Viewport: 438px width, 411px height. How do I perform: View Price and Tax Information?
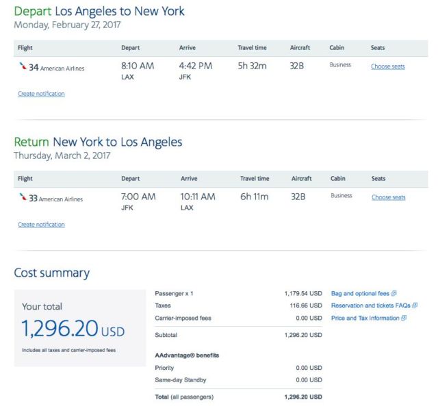365,318
